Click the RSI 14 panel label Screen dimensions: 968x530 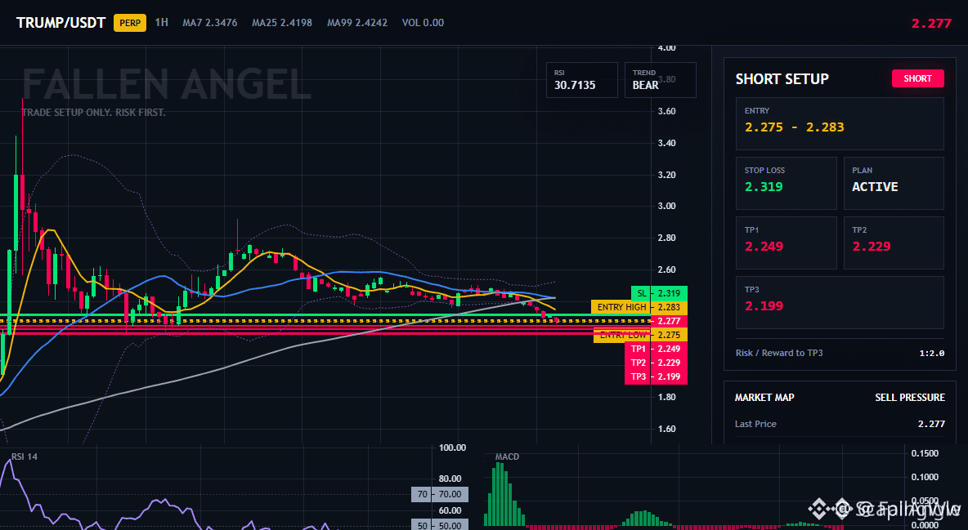pyautogui.click(x=24, y=457)
